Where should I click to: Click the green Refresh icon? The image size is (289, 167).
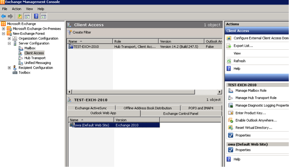pyautogui.click(x=229, y=61)
